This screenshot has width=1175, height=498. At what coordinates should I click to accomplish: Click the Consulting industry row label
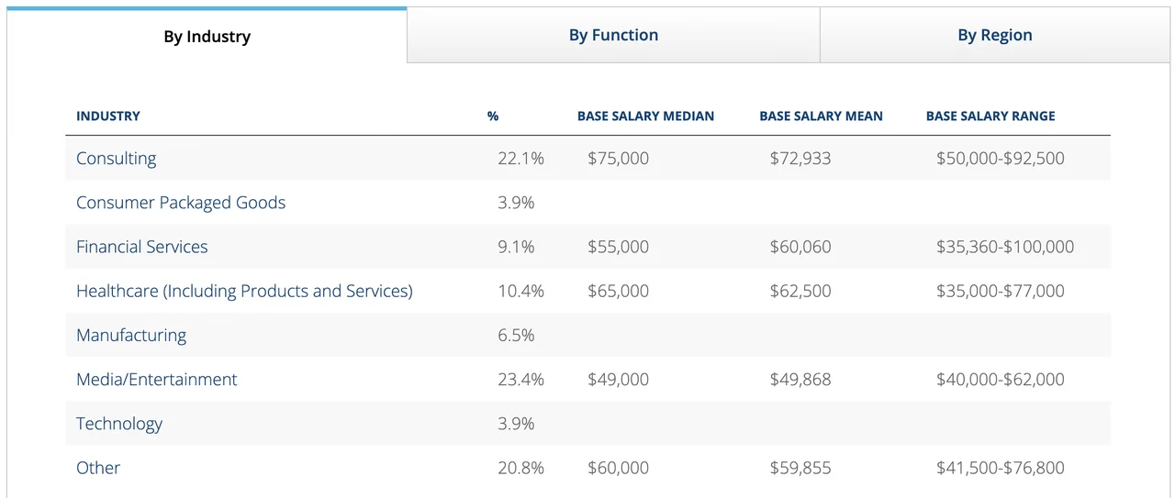(117, 159)
